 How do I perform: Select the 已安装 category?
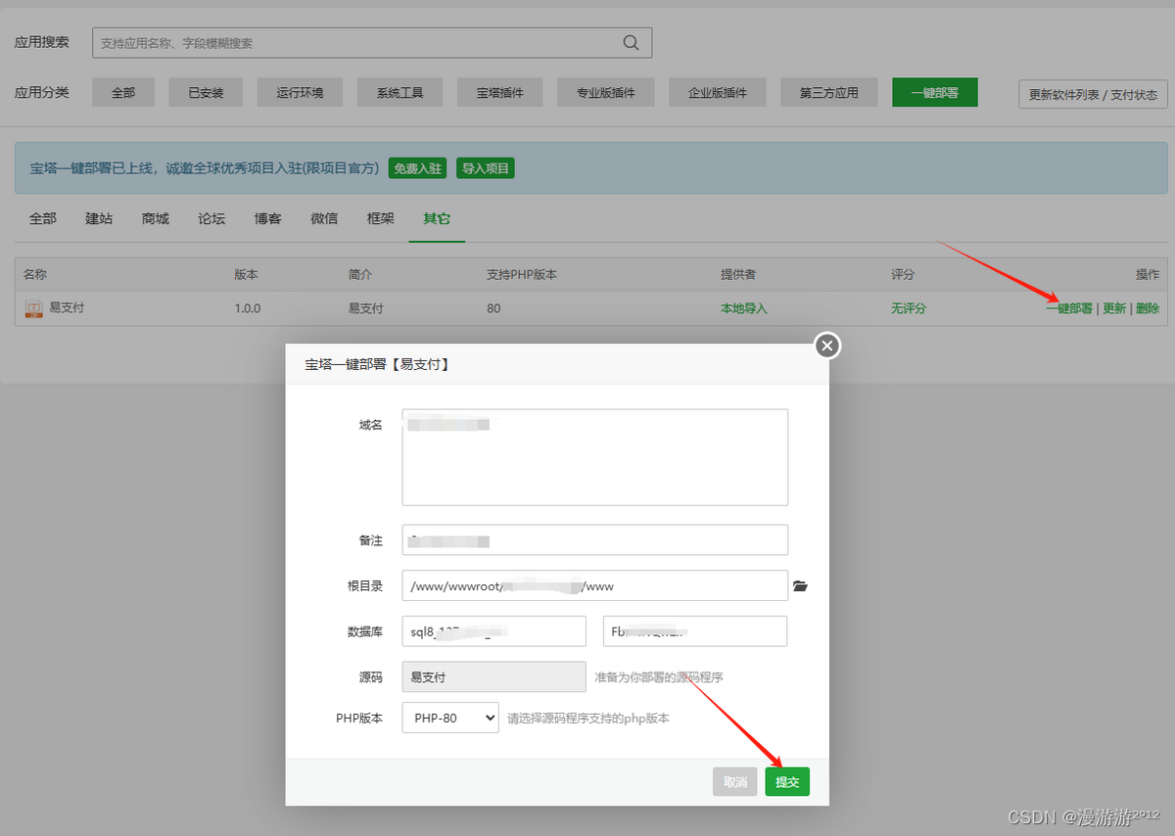[x=207, y=93]
